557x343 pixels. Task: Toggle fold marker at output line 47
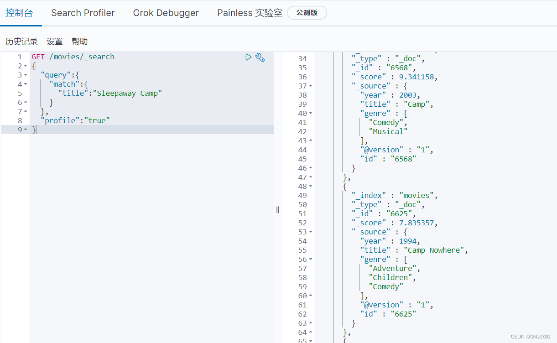tap(311, 177)
